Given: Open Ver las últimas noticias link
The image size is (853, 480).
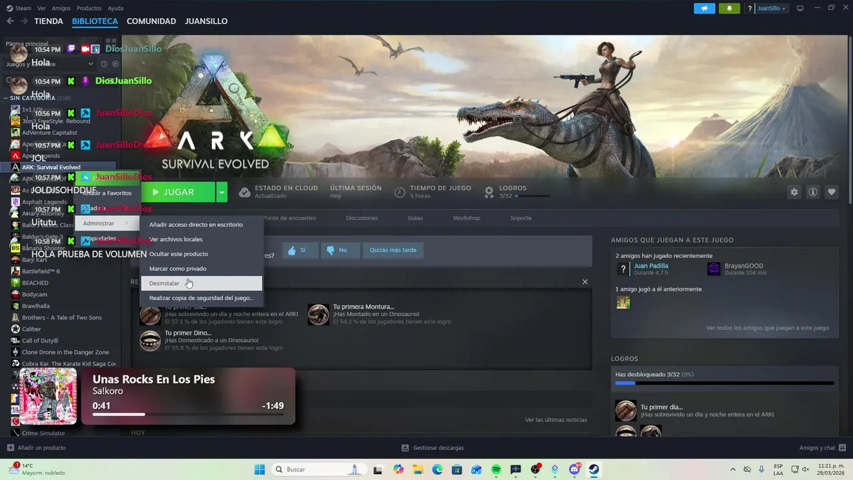Looking at the screenshot, I should 556,420.
